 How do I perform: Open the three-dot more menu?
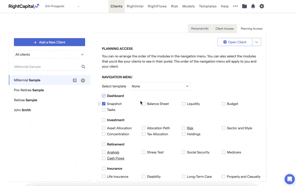pos(235,6)
